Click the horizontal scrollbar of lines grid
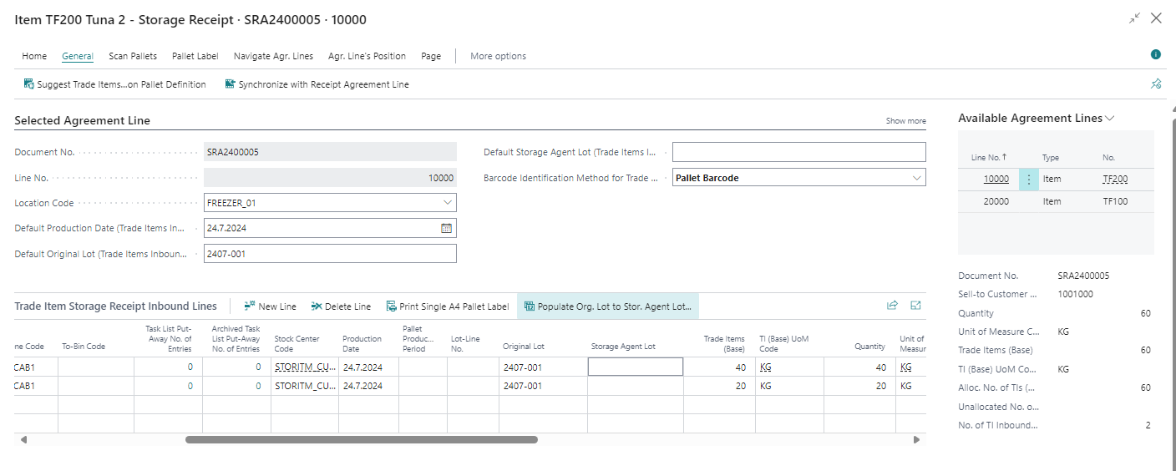1176x471 pixels. coord(361,439)
